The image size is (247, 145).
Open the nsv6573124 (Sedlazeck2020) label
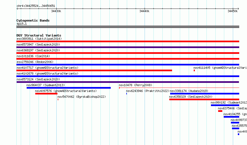coord(38,79)
